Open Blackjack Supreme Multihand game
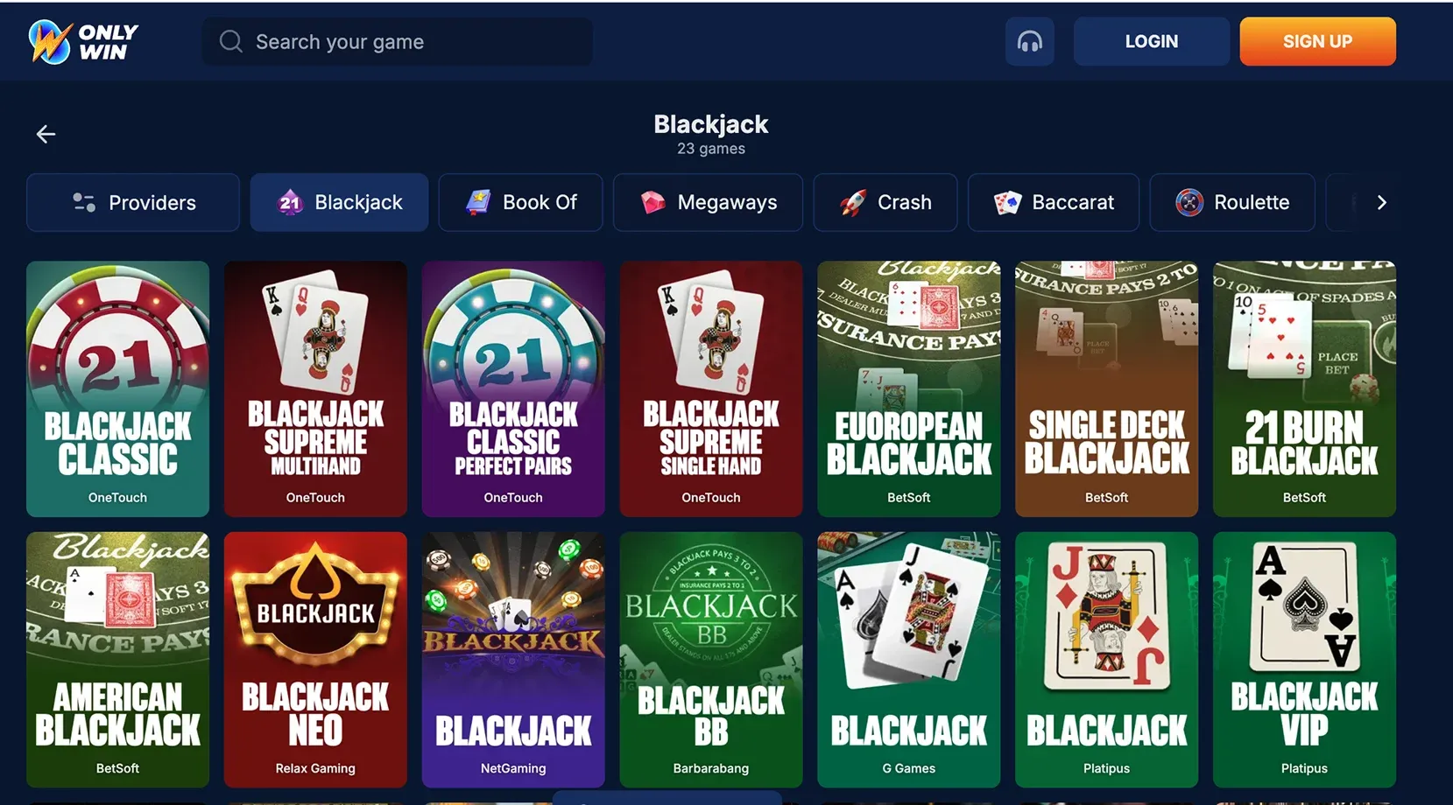The height and width of the screenshot is (805, 1453). point(315,388)
